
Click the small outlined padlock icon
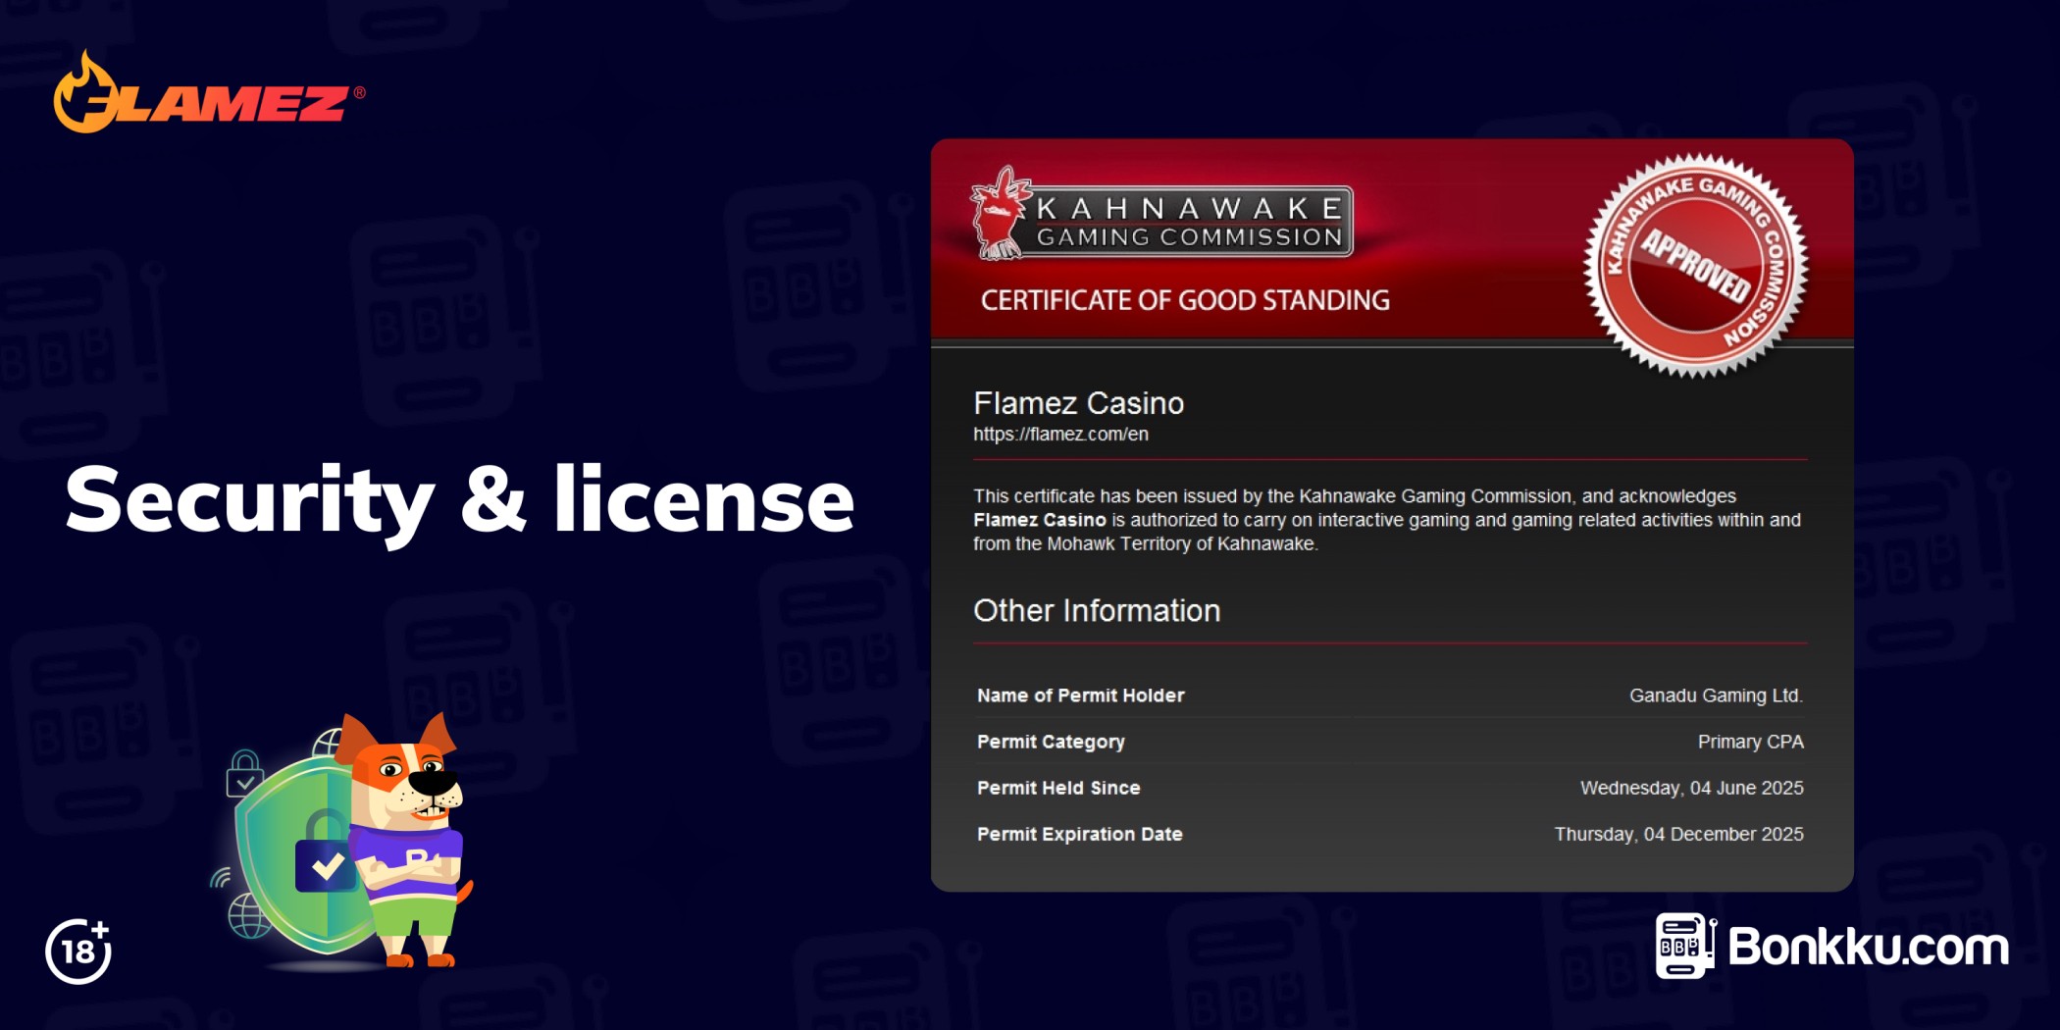click(243, 774)
